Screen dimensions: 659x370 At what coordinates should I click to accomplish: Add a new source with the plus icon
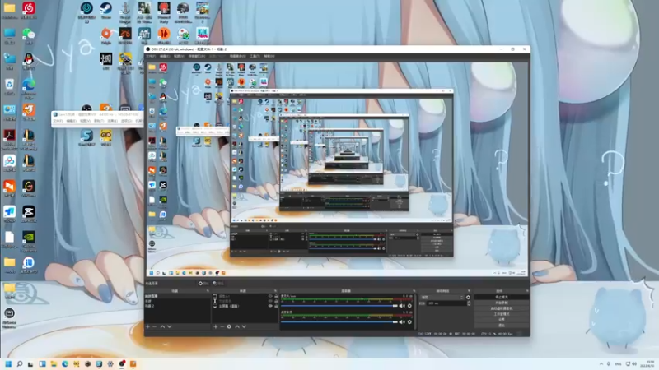[215, 326]
